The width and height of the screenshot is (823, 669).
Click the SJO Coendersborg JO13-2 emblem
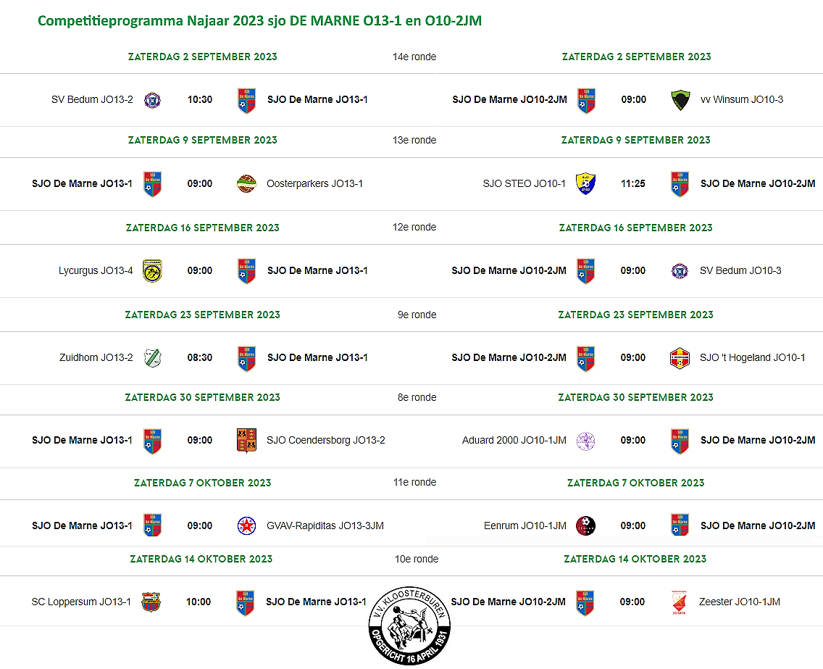[x=246, y=441]
